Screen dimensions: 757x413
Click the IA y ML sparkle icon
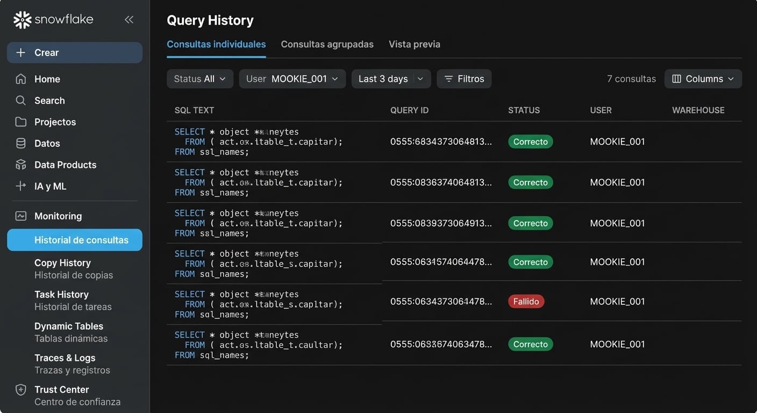21,186
